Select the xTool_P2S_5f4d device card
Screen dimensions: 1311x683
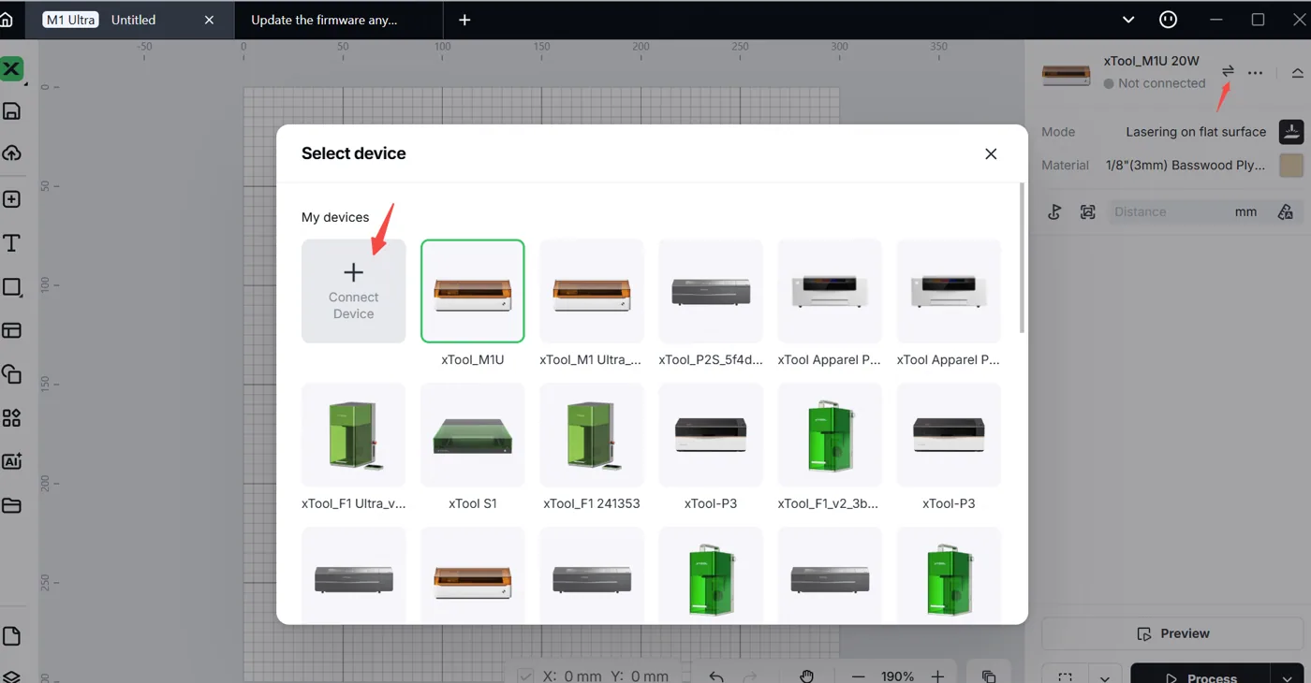[x=711, y=291]
